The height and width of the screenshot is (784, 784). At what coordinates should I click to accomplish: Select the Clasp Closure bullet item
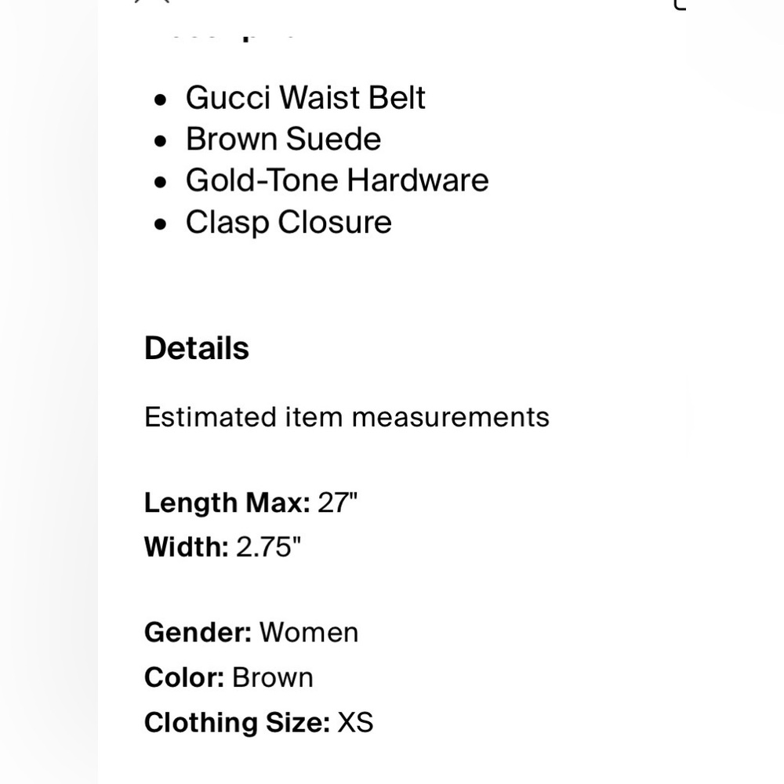pyautogui.click(x=289, y=222)
